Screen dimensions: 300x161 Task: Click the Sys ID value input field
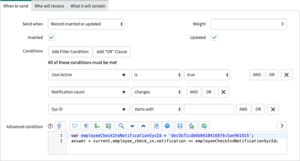coord(209,109)
